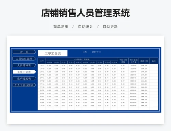Click 产品8 value in 工序2A row

(x=100, y=72)
